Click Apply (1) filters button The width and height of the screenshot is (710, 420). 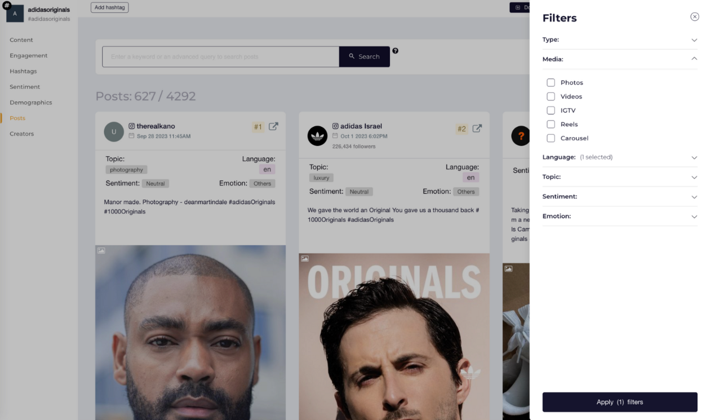point(620,402)
